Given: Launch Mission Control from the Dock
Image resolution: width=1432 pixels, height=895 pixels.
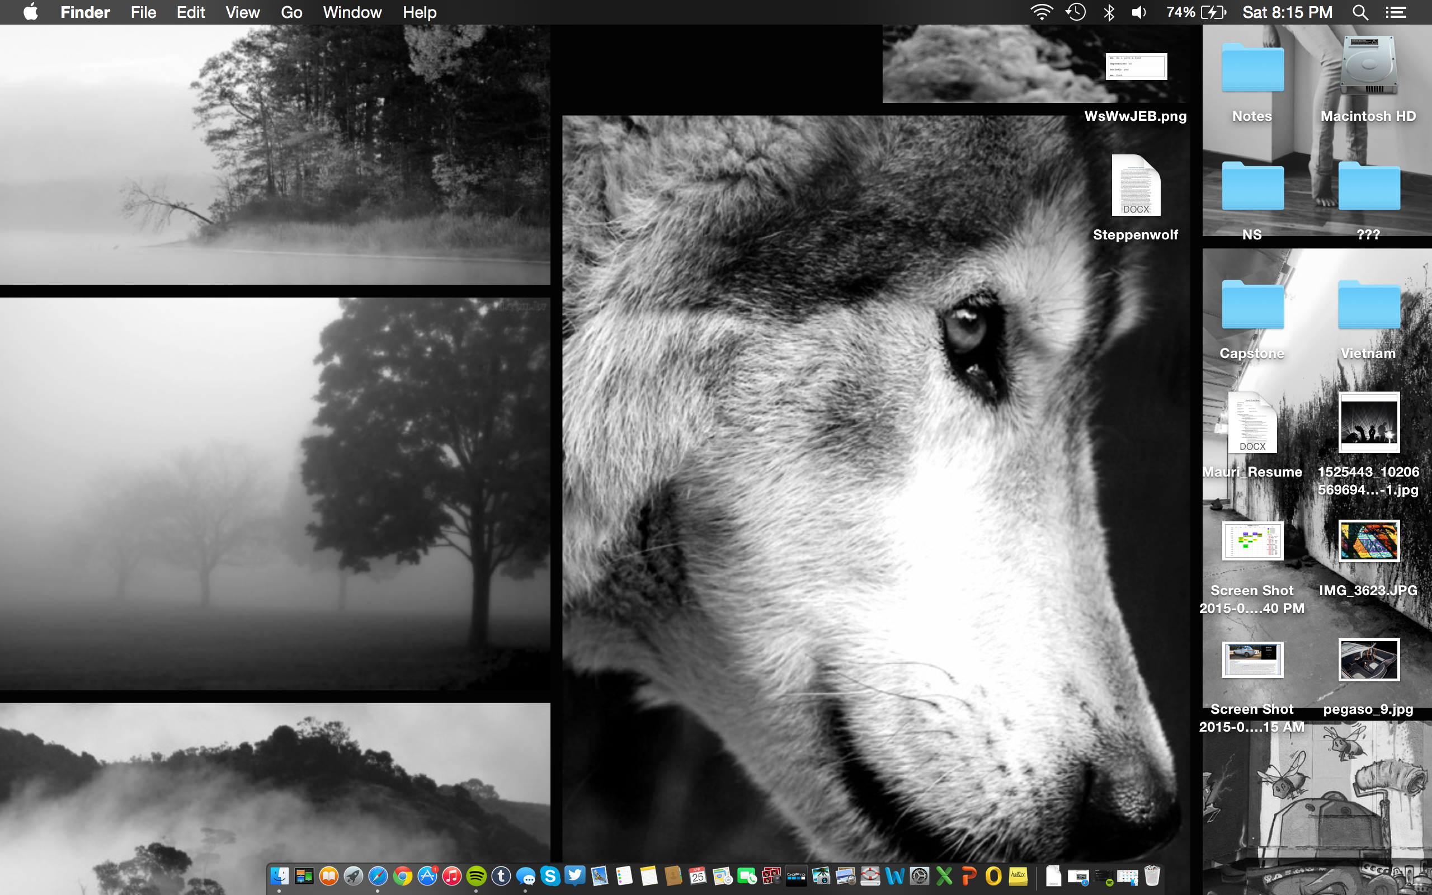Looking at the screenshot, I should [304, 875].
